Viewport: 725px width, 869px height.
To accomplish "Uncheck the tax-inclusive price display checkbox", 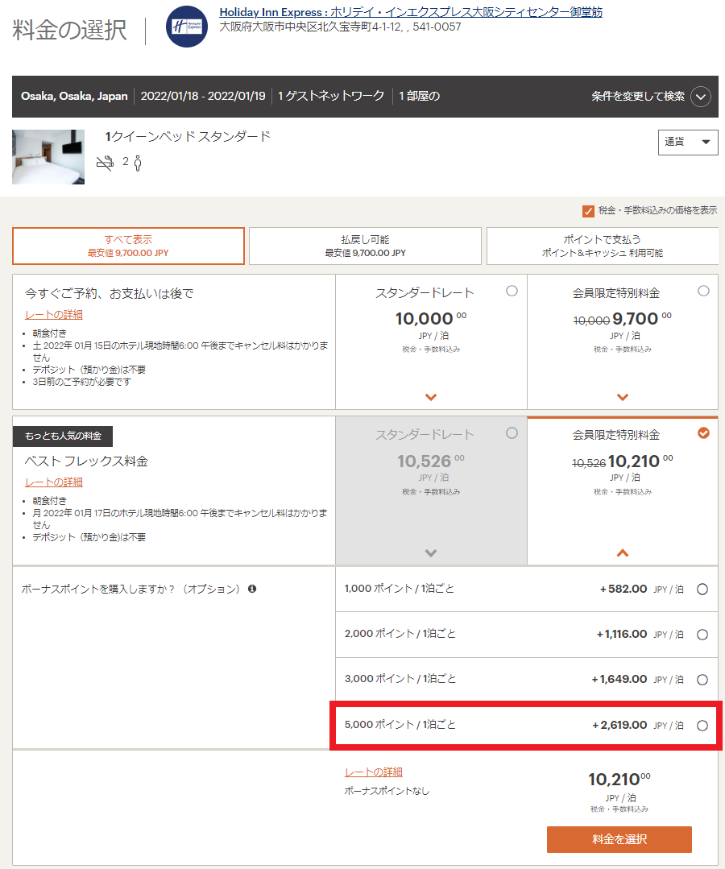I will (x=588, y=211).
